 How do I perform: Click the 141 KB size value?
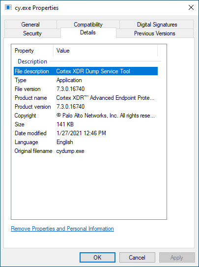[x=65, y=124]
